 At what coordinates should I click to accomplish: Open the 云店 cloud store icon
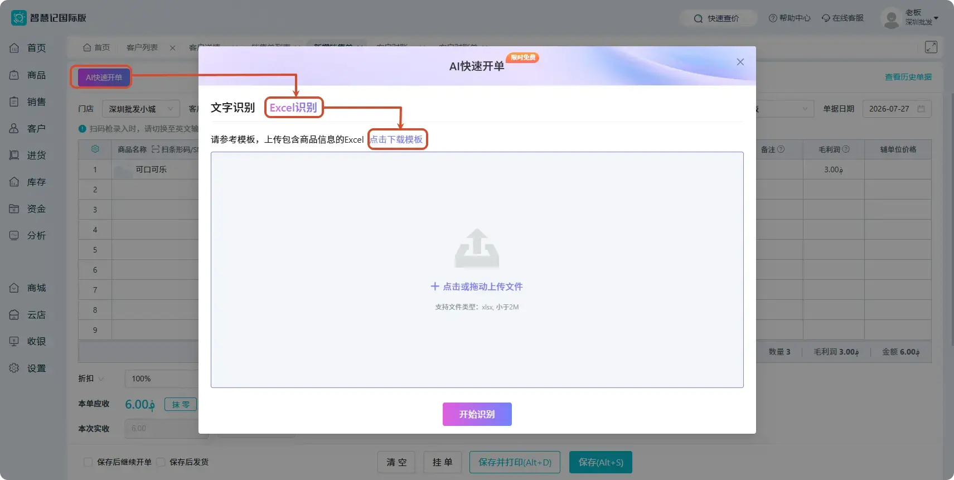pos(14,314)
